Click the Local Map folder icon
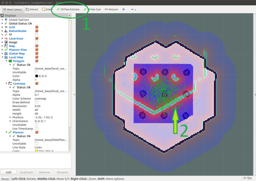The height and width of the screenshot is (181, 256). click(6, 57)
